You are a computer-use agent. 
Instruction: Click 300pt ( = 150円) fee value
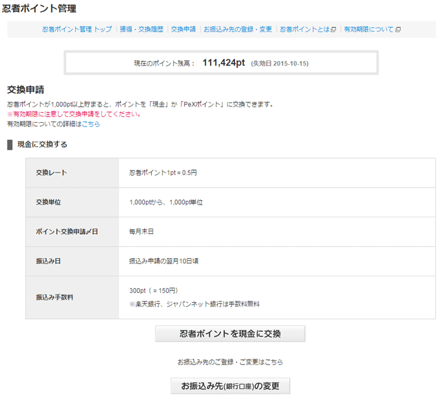coord(154,291)
